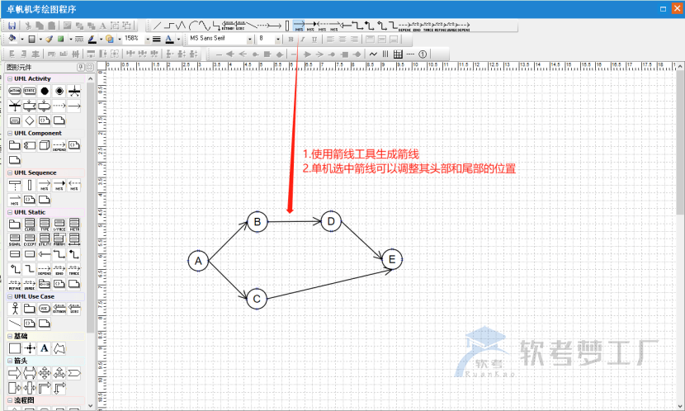Select the straight line drawing tool

(157, 26)
